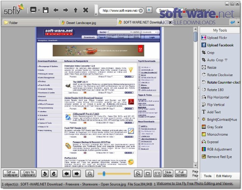Apply Rotate Clockwise
The image size is (242, 190).
coord(217,75)
